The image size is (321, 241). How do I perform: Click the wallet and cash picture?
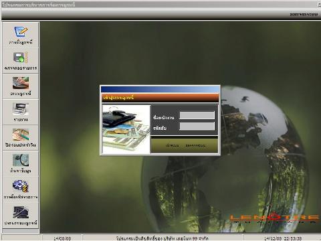pos(126,129)
